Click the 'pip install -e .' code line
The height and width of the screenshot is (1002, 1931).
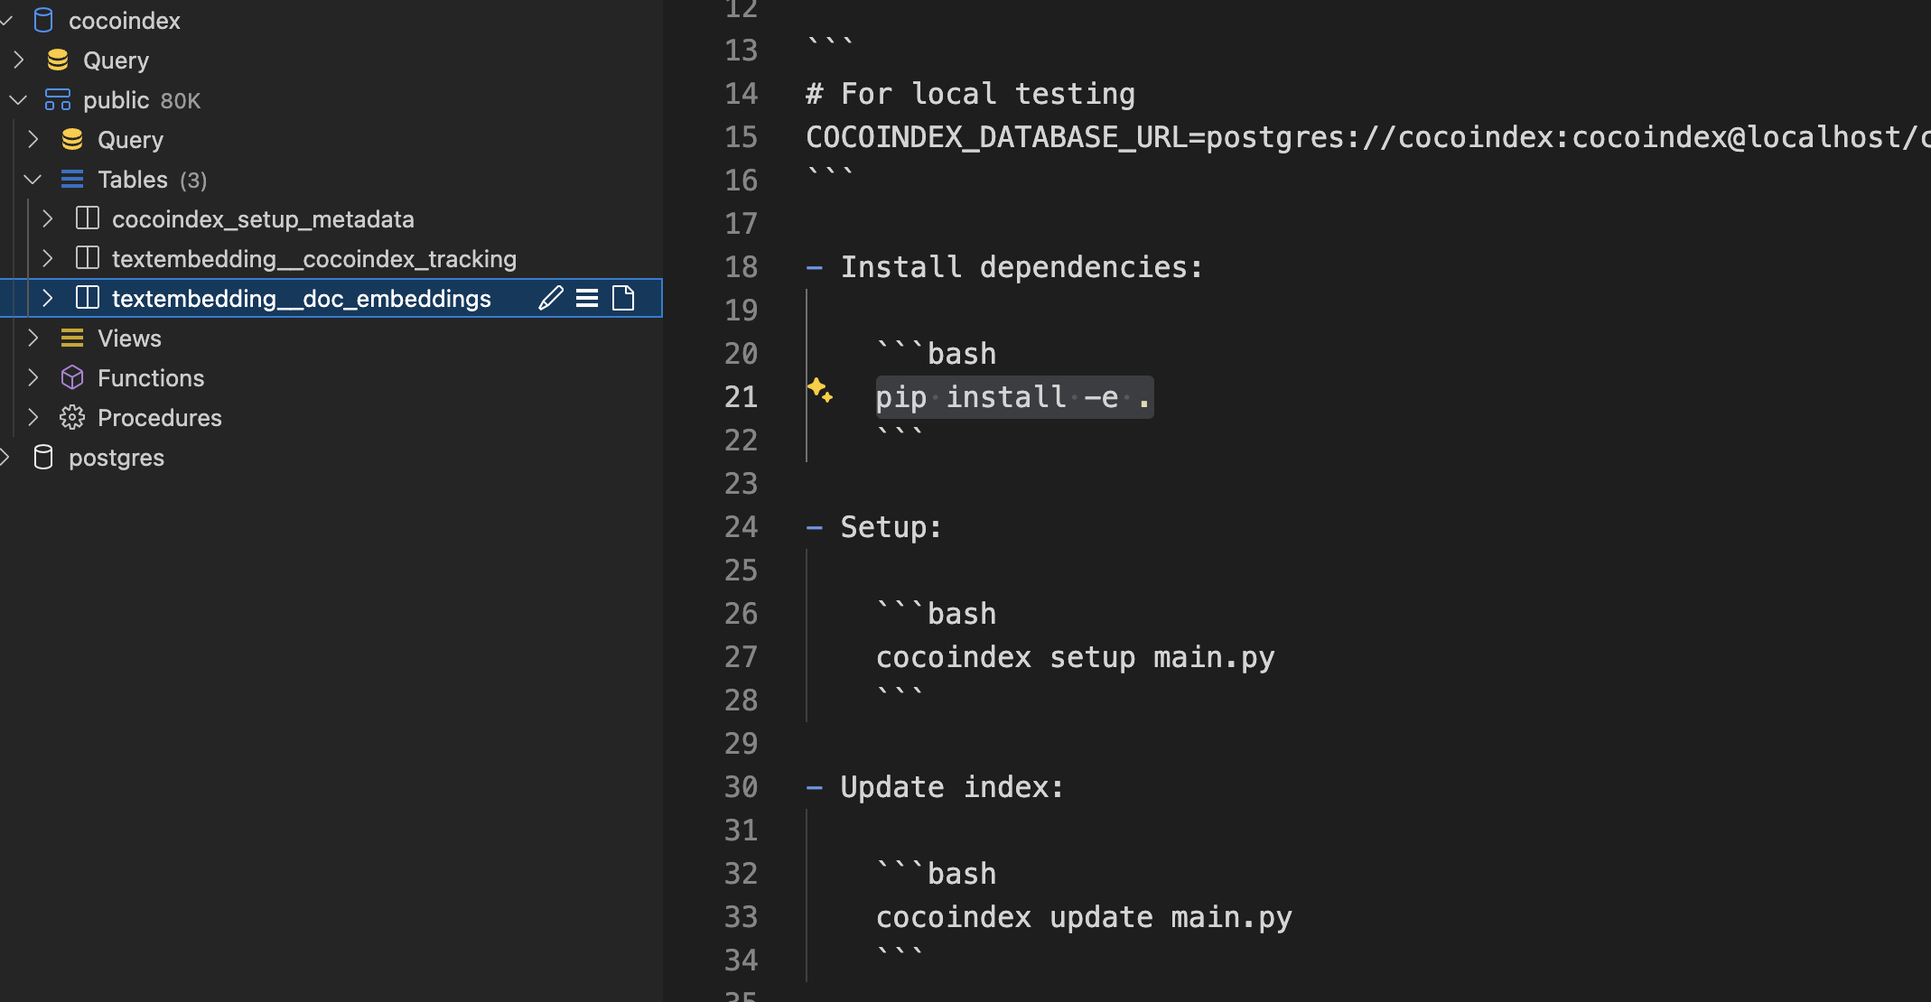coord(1012,397)
